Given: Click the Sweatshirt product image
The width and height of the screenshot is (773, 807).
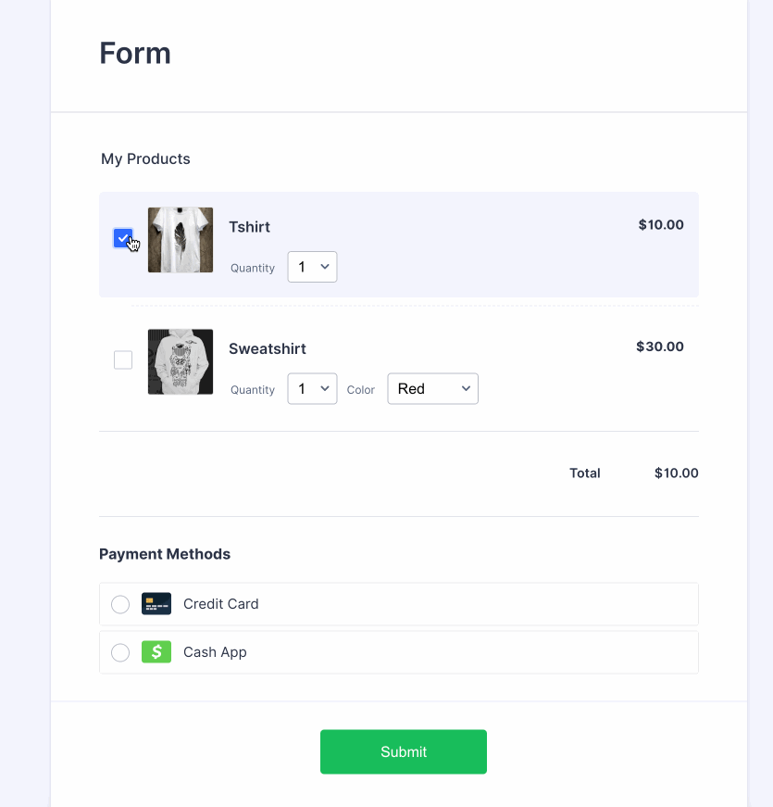Looking at the screenshot, I should 181,362.
